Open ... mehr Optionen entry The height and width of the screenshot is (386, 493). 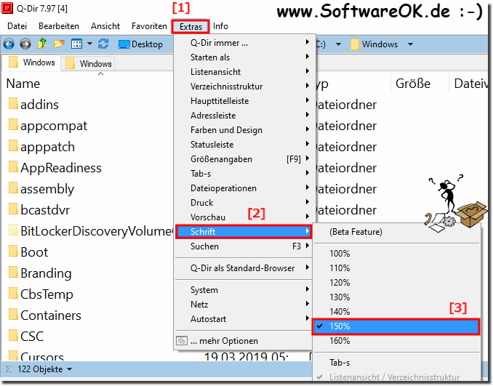(244, 341)
